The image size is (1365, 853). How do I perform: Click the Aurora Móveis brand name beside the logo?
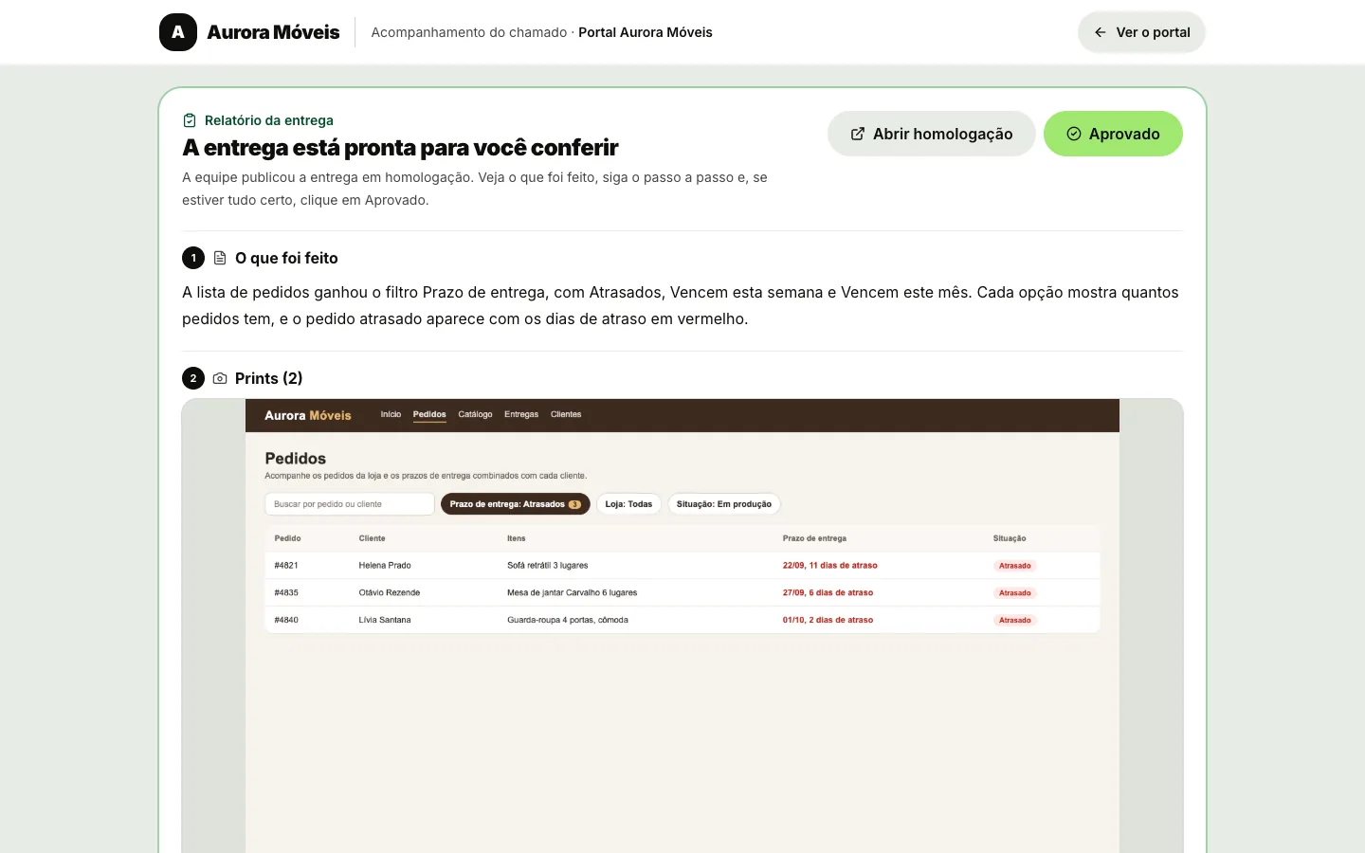click(x=273, y=32)
